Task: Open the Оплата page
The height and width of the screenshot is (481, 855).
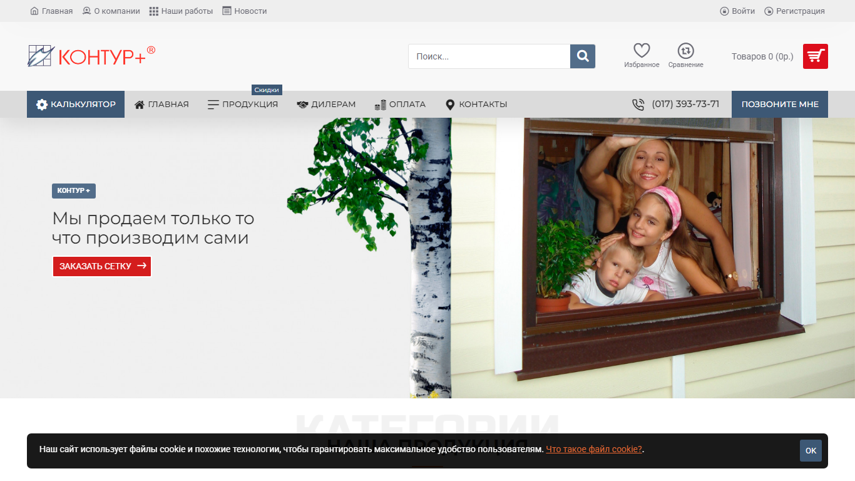Action: click(x=400, y=105)
